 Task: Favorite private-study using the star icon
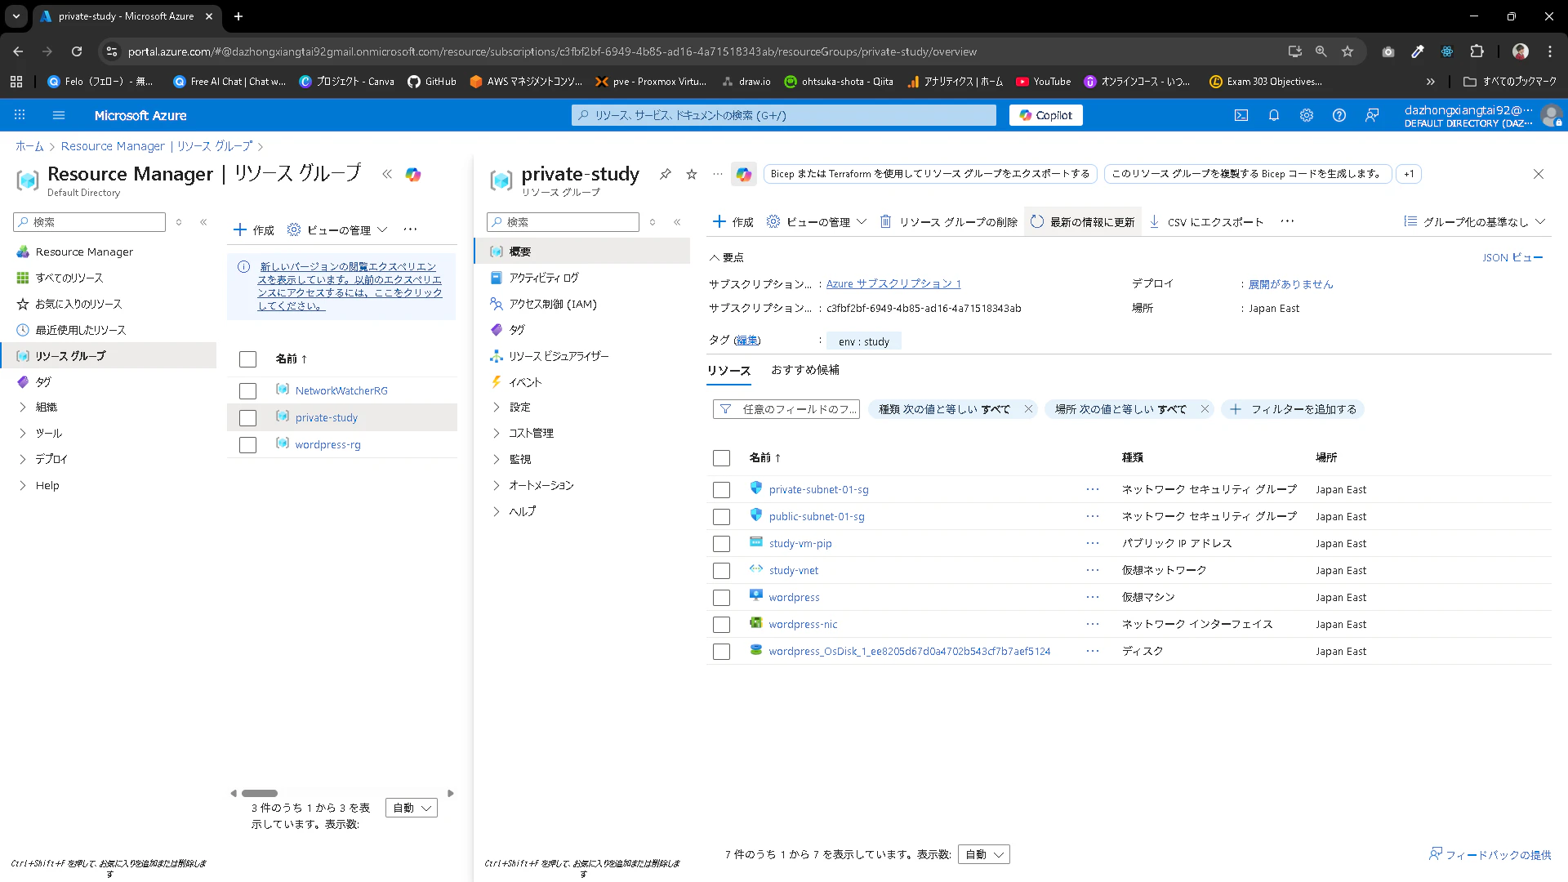click(x=692, y=174)
